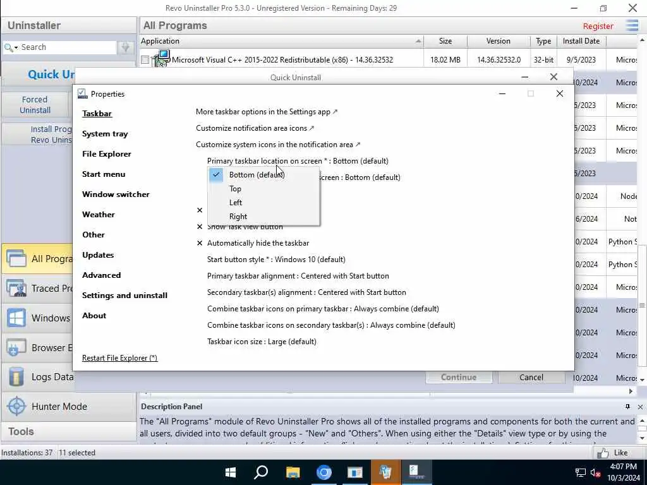
Task: Open Windows Apps sidebar icon
Action: coord(16,318)
